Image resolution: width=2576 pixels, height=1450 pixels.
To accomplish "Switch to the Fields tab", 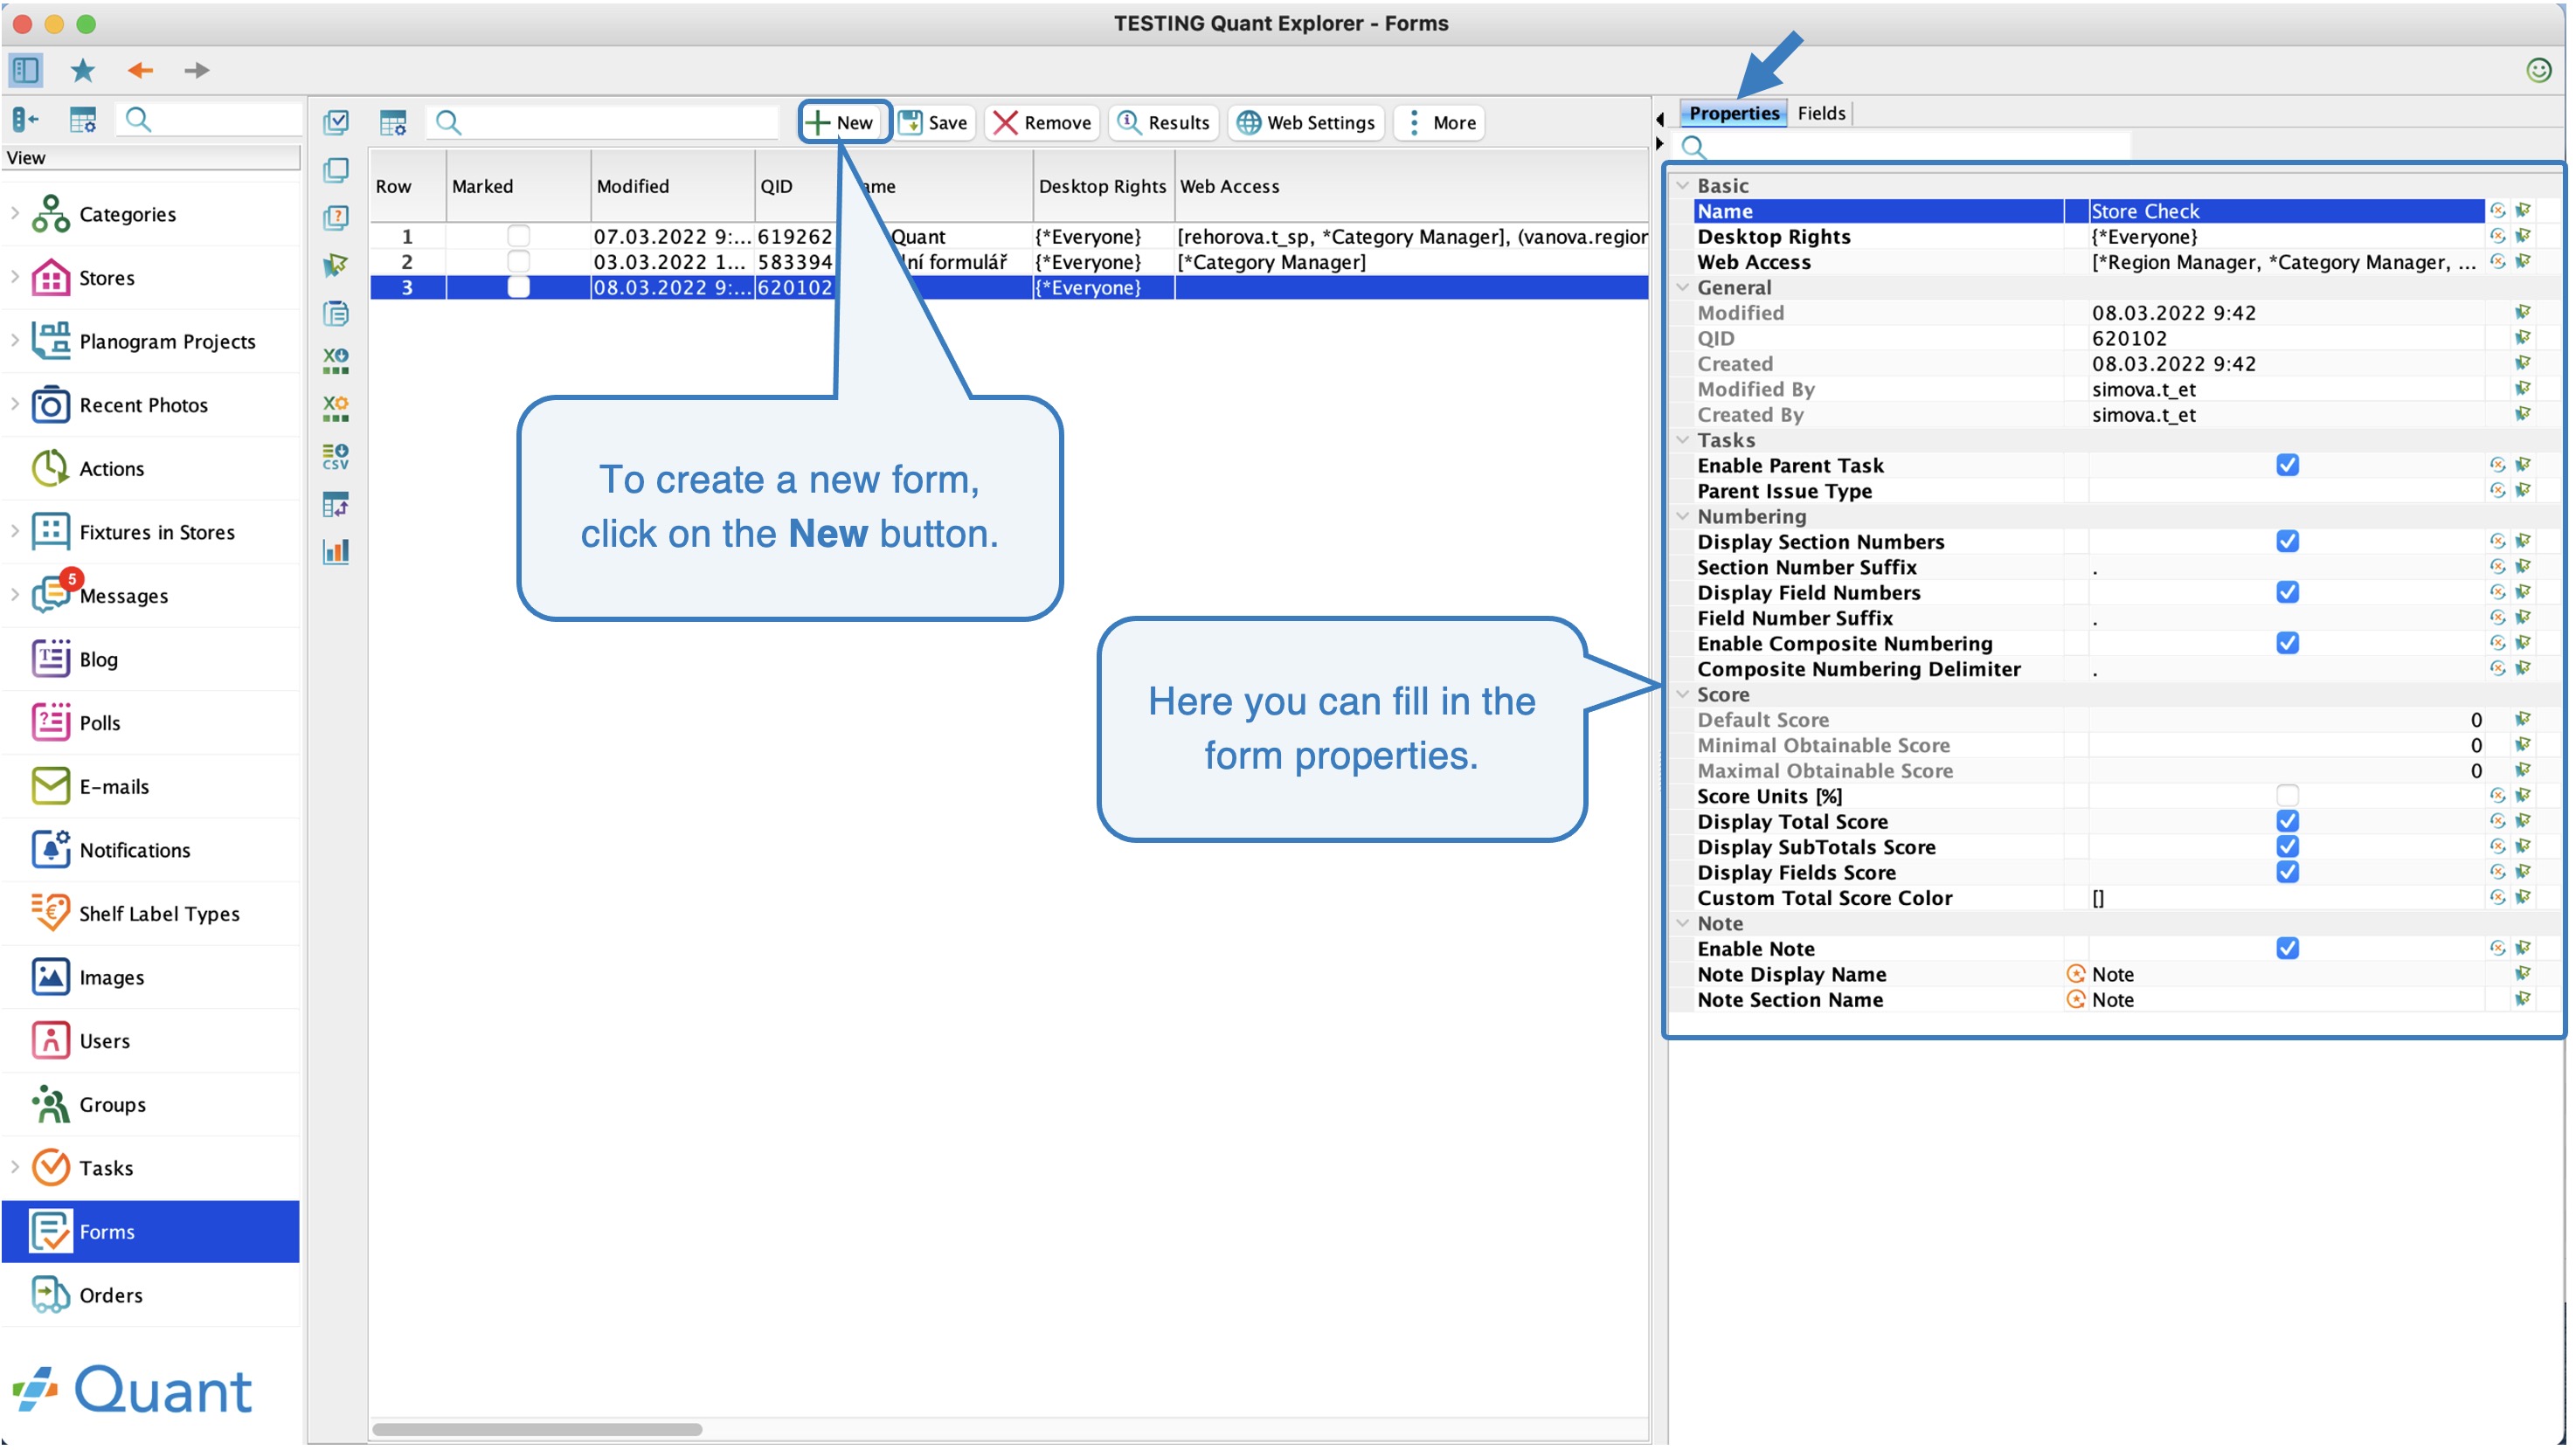I will click(x=1820, y=113).
